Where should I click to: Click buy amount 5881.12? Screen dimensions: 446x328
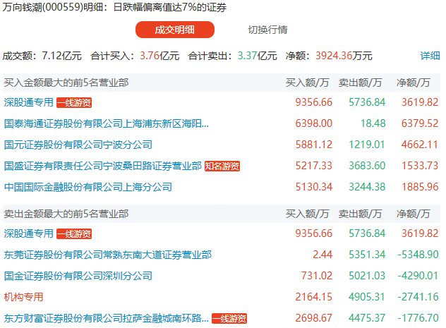(x=314, y=145)
